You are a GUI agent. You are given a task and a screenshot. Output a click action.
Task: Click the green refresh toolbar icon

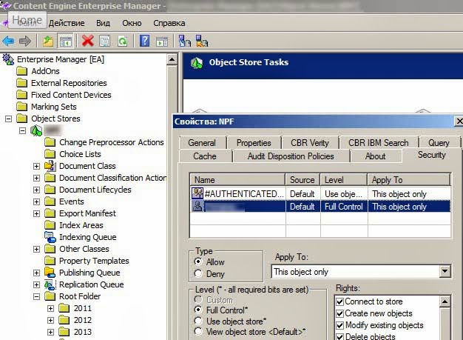point(122,41)
